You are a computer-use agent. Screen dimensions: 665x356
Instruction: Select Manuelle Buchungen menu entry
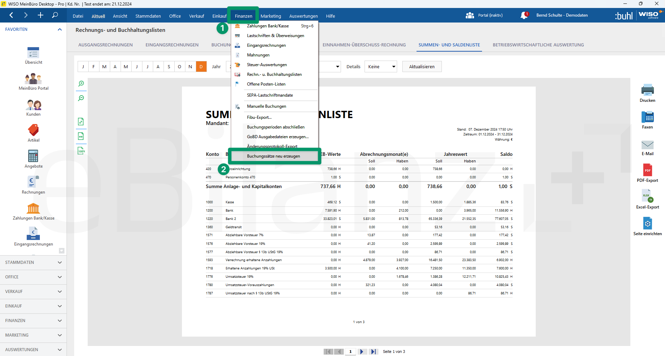274,106
